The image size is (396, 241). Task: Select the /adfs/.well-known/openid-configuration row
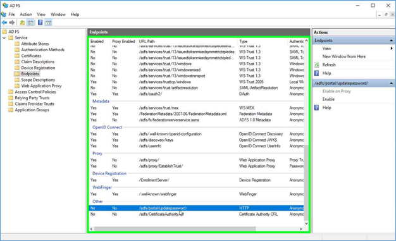coord(196,134)
